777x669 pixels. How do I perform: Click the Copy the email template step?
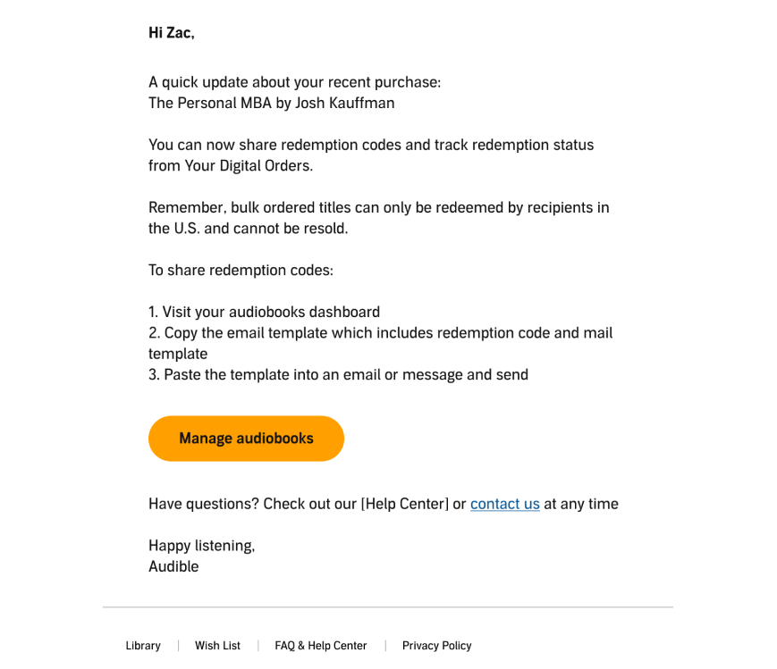click(x=381, y=343)
